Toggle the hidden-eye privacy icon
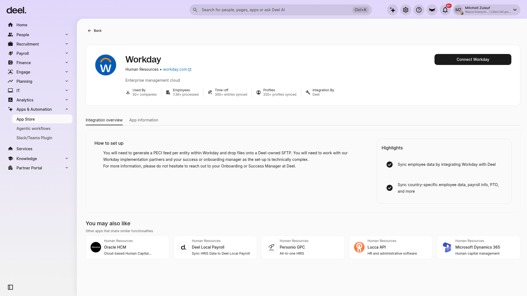The height and width of the screenshot is (296, 527). point(432,10)
